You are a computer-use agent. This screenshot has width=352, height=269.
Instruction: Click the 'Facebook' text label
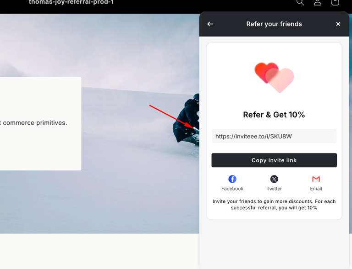click(232, 189)
